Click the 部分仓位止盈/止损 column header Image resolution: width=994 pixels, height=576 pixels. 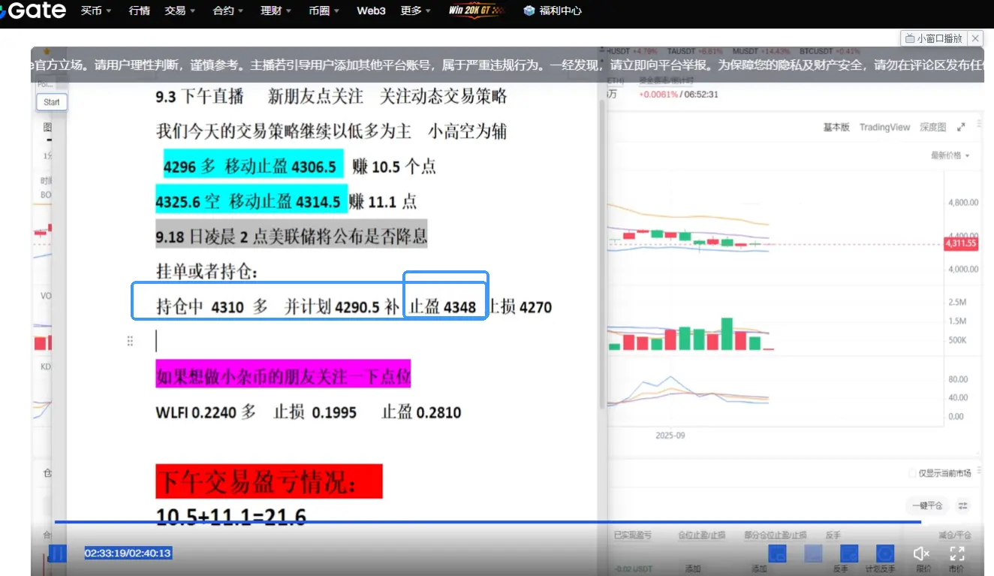[x=776, y=535]
